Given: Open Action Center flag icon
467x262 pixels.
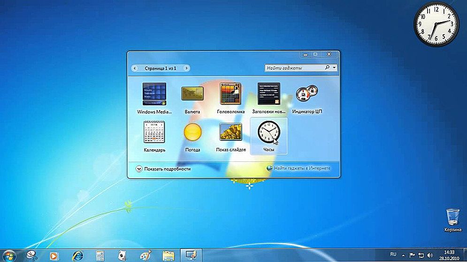Looking at the screenshot, I should [x=412, y=255].
